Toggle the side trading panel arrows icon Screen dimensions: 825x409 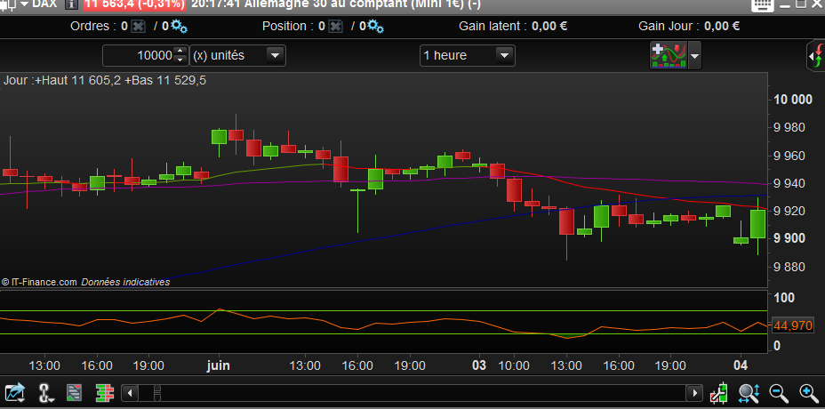(816, 55)
